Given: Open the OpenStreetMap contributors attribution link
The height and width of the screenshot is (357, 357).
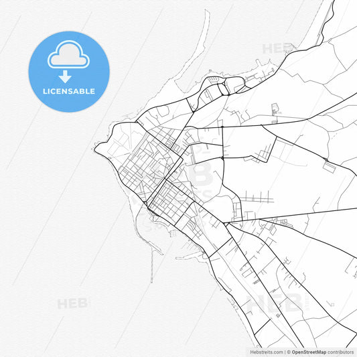Looking at the screenshot, I should pos(323,352).
